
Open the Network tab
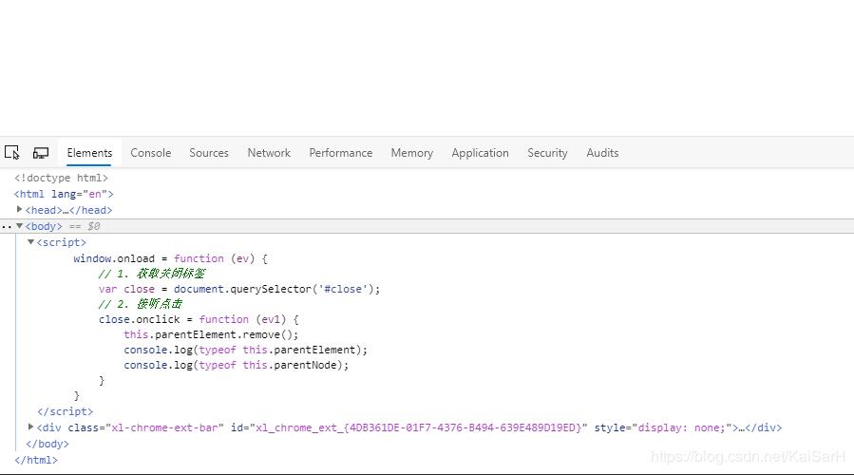pos(269,153)
